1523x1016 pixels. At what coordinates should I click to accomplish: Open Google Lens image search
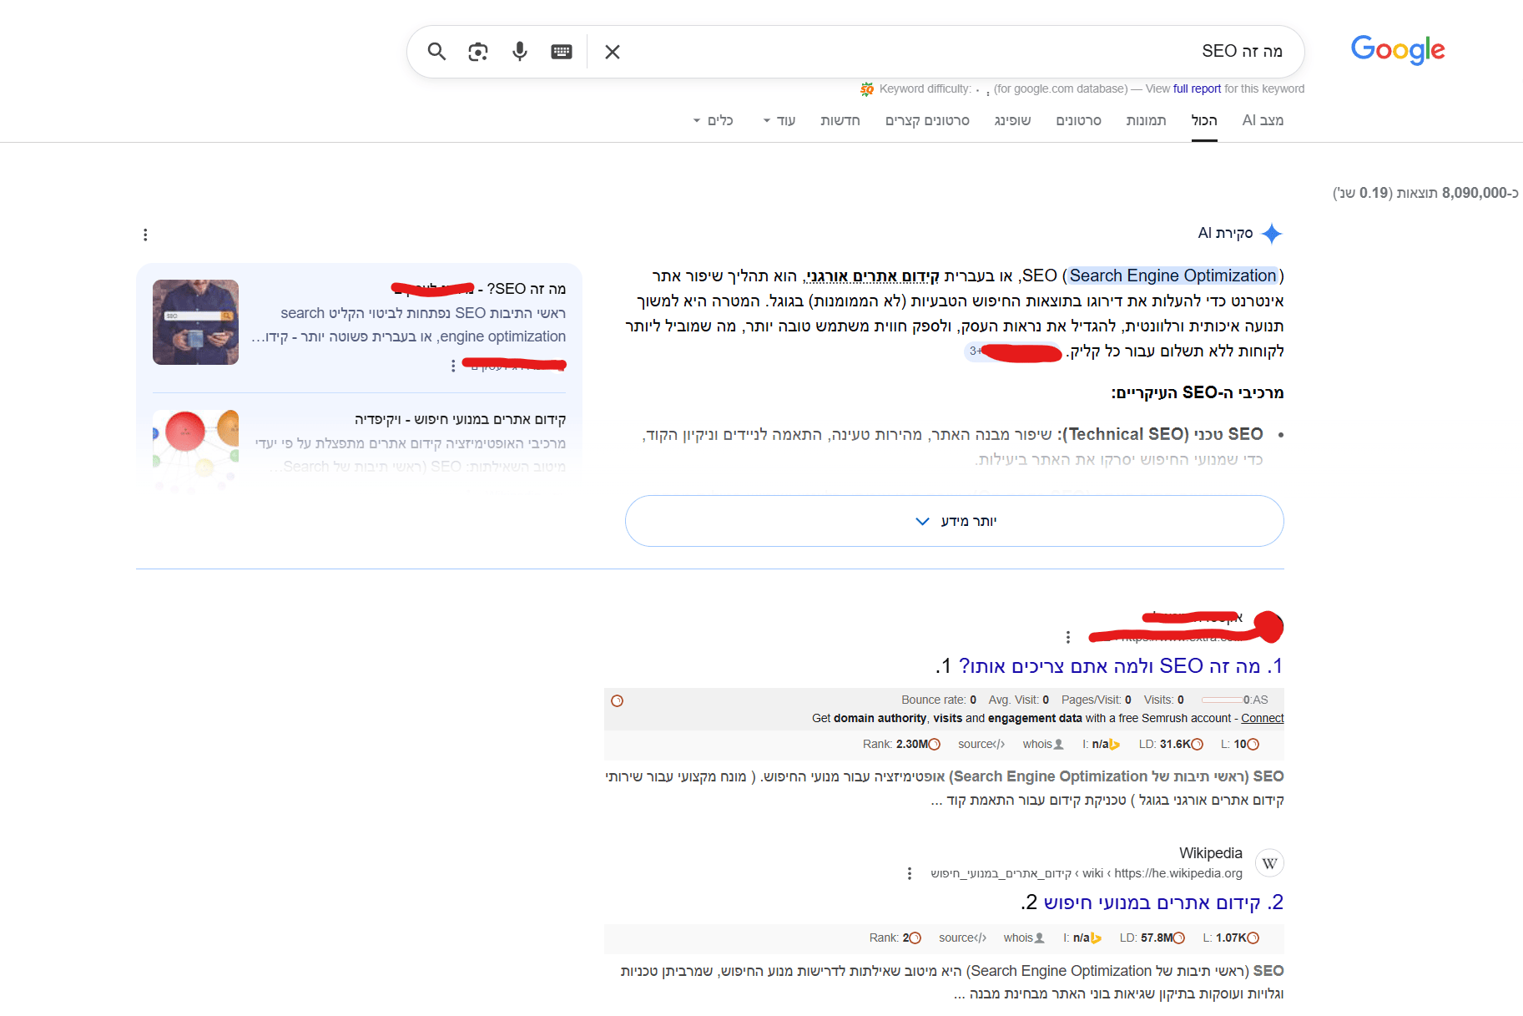(477, 51)
